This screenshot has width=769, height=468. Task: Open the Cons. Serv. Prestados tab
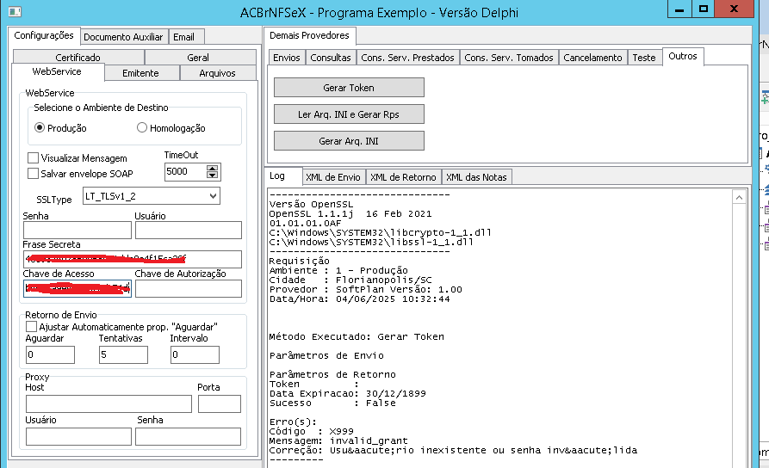tap(407, 58)
